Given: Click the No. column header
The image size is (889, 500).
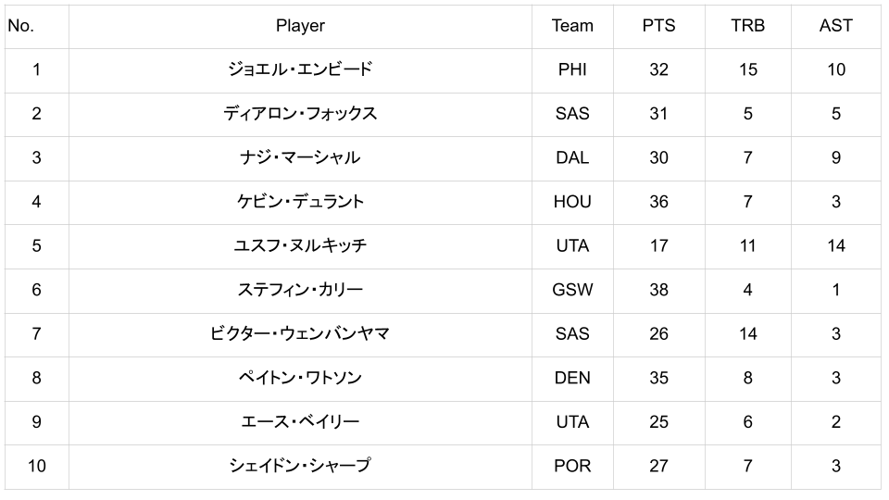Looking at the screenshot, I should (20, 26).
